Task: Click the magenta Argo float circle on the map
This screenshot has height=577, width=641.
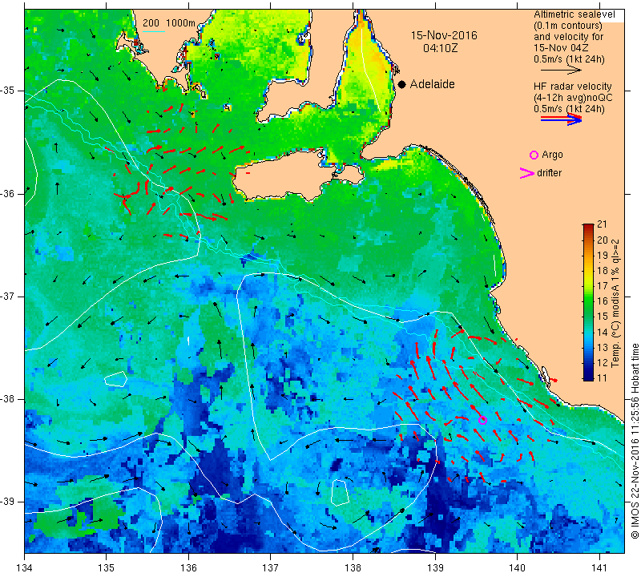Action: pyautogui.click(x=482, y=420)
